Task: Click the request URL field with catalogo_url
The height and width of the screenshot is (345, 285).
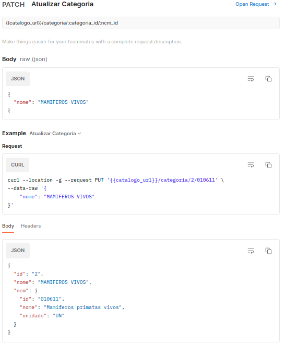Action: point(141,23)
